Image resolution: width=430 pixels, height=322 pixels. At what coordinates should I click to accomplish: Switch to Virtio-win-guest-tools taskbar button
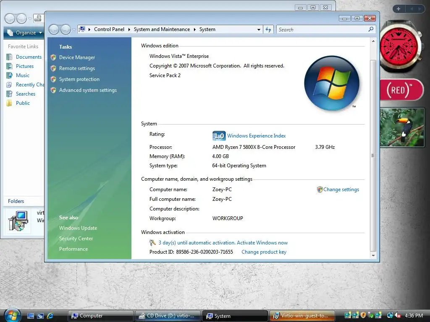click(302, 316)
